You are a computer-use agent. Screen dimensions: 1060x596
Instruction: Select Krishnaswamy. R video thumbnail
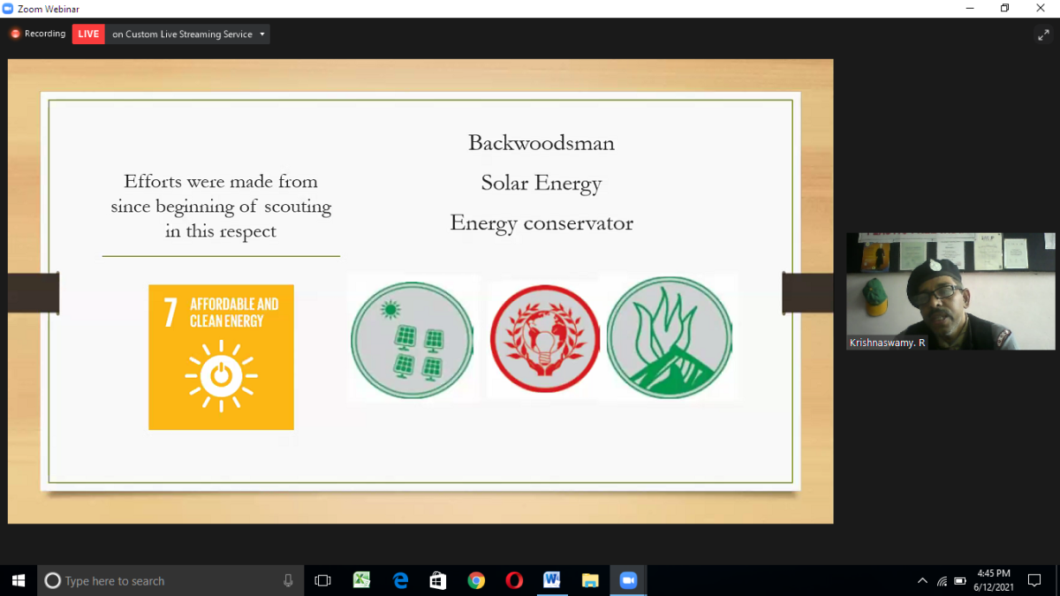click(950, 291)
